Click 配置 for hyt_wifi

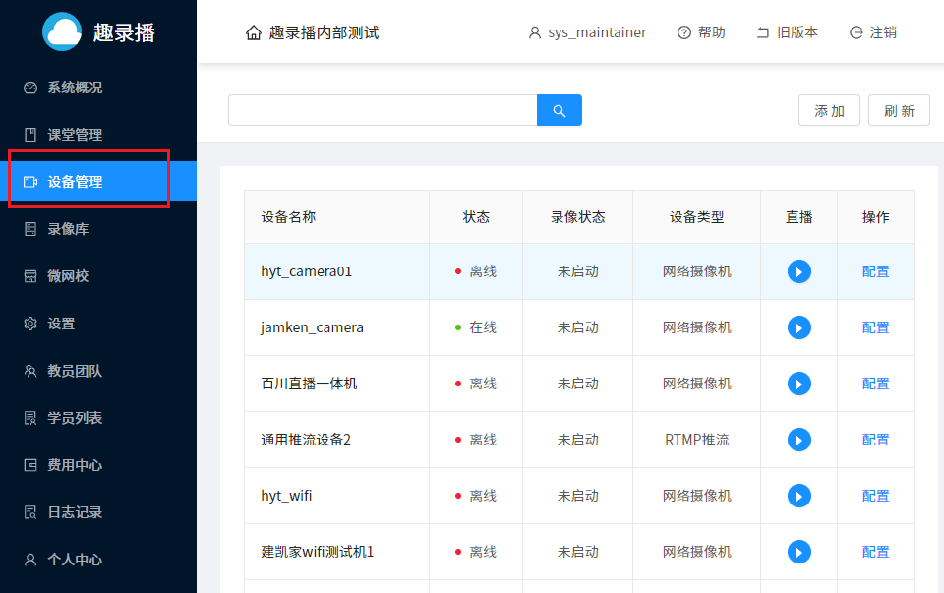click(875, 496)
